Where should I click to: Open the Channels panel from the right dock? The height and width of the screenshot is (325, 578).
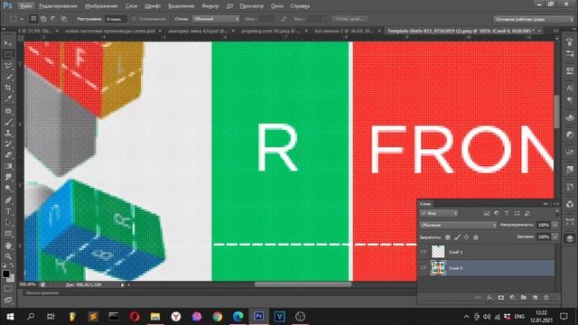(x=570, y=204)
